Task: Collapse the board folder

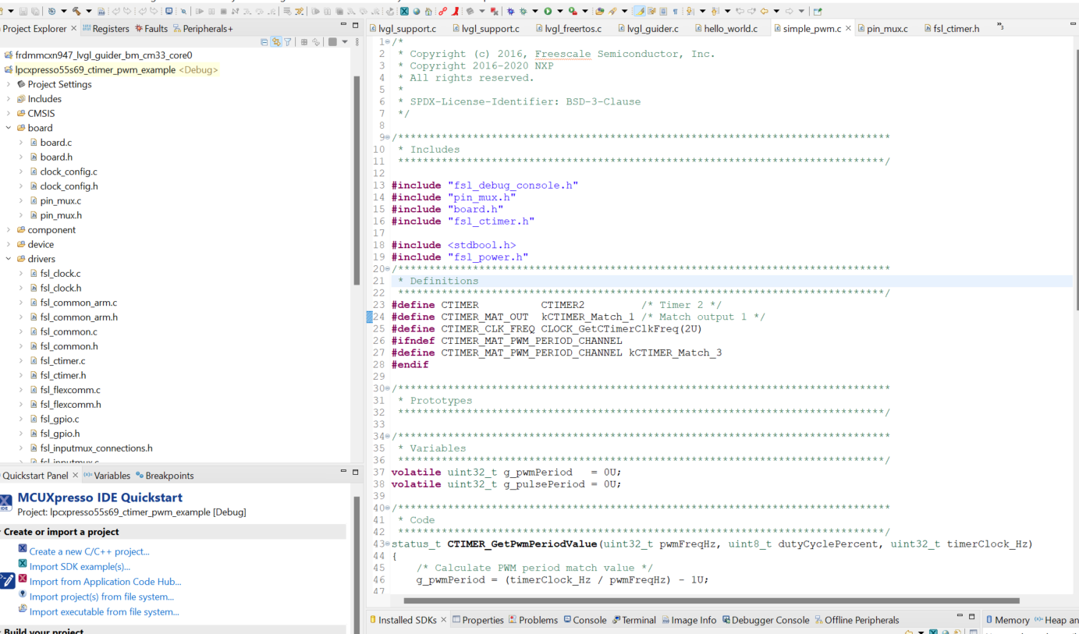Action: 9,128
